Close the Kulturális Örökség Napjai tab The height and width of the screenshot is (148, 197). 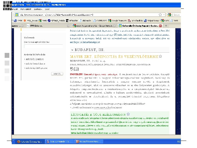[160, 26]
